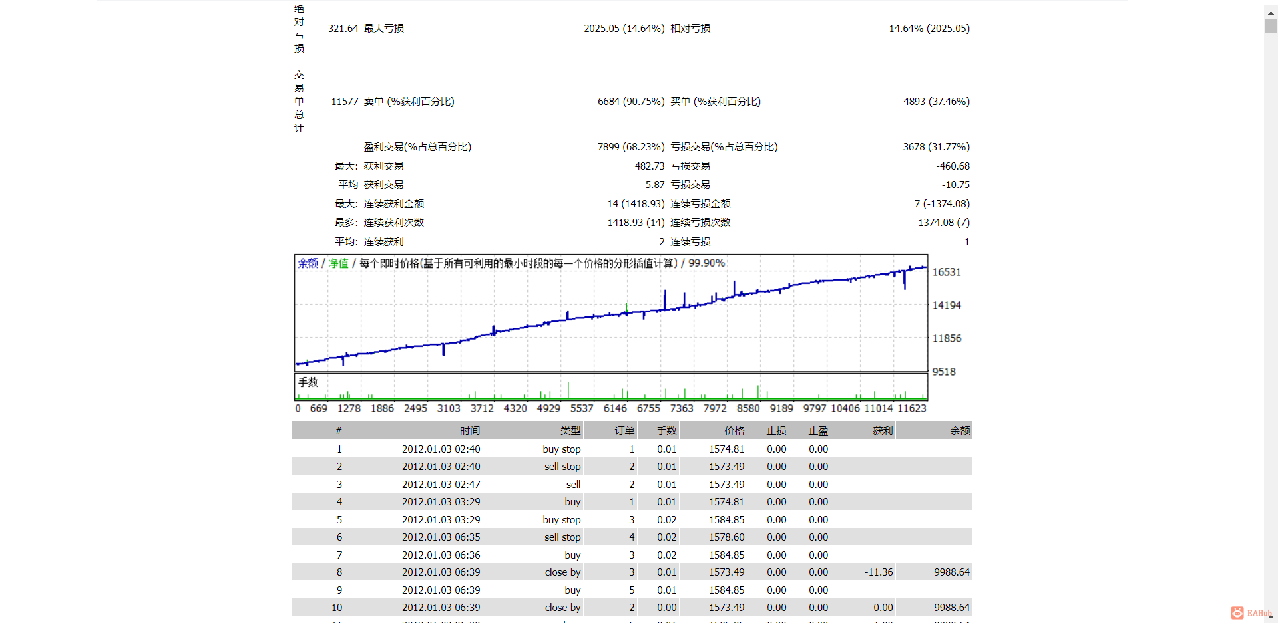Image resolution: width=1278 pixels, height=623 pixels.
Task: Click the value 7 (-1374.08)
Action: pos(942,204)
